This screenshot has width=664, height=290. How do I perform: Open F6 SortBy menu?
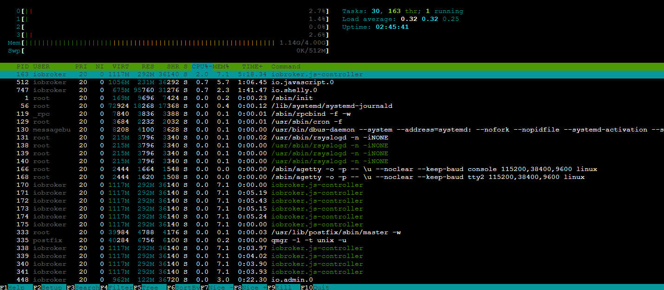(x=183, y=288)
